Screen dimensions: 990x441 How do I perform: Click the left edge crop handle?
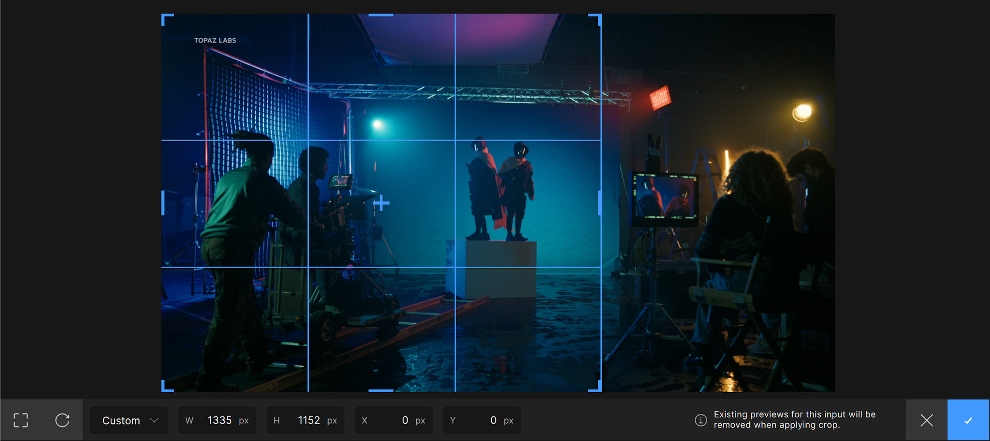163,203
